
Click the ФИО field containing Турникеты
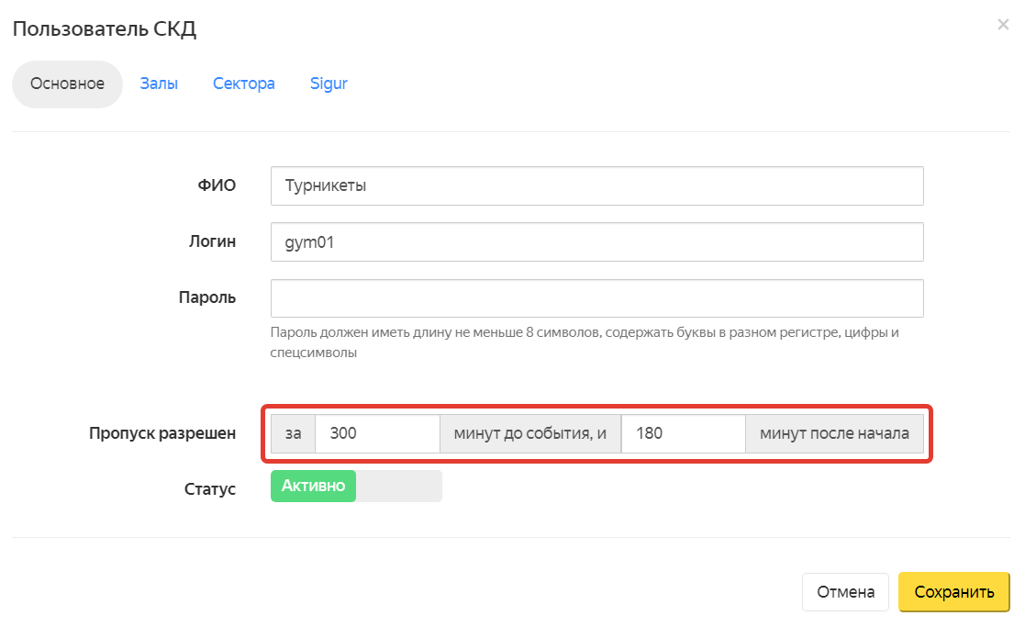click(x=596, y=185)
